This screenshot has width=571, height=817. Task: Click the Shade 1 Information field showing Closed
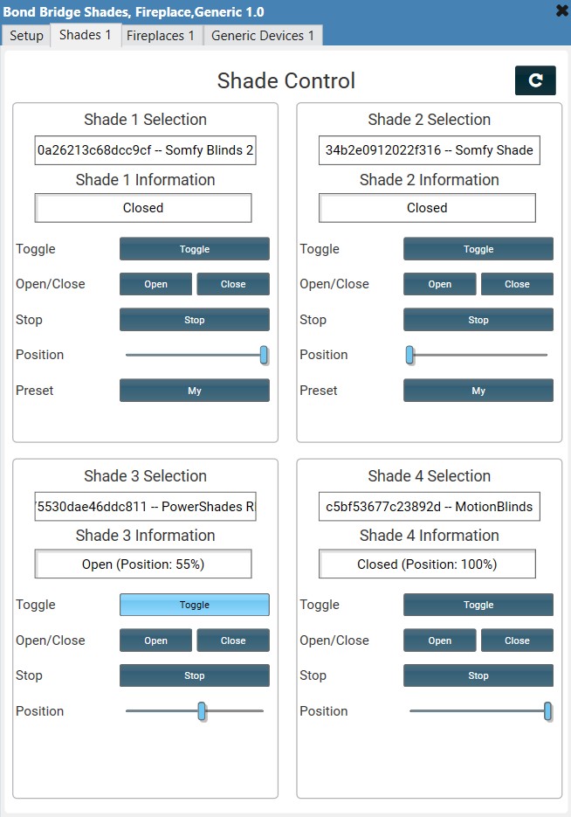pos(142,207)
